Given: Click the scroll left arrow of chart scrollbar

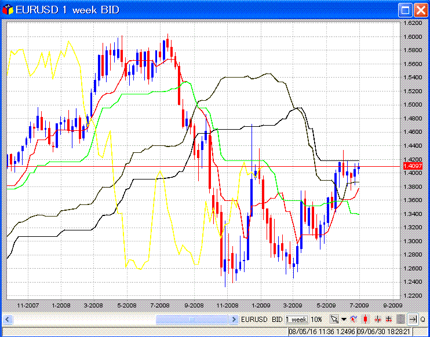Looking at the screenshot, I should click(8, 319).
